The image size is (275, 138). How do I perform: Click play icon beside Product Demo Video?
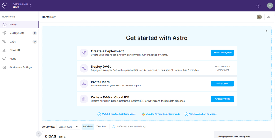[x=99, y=114]
